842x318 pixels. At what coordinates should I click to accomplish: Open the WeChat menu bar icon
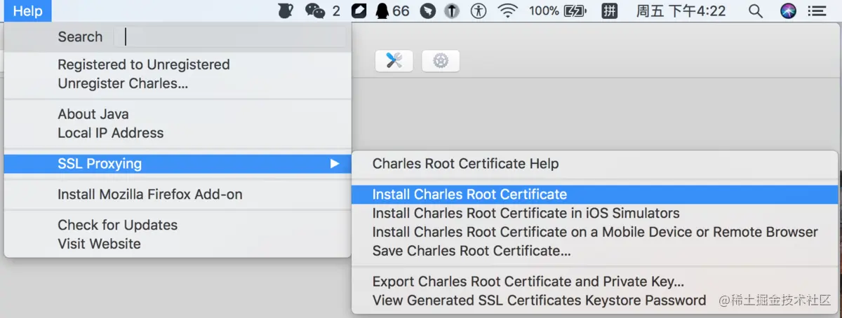click(316, 11)
